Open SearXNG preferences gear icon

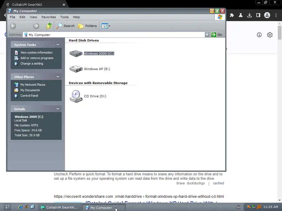point(270,35)
